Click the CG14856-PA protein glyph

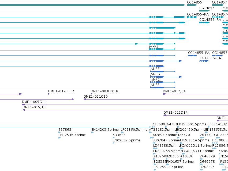[x=204, y=61]
